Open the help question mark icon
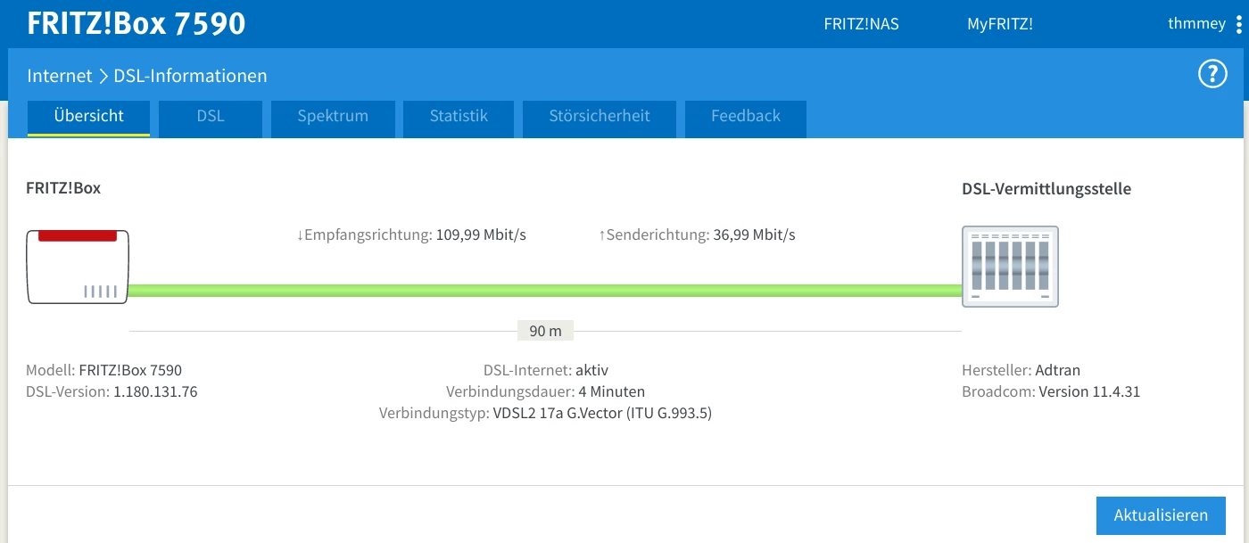Screen dimensions: 1249x543 pyautogui.click(x=1212, y=75)
